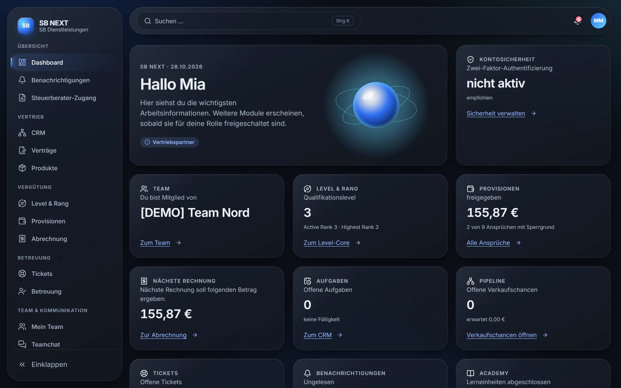Image resolution: width=621 pixels, height=388 pixels.
Task: Click the Teamchat speech bubbles icon
Action: [22, 344]
